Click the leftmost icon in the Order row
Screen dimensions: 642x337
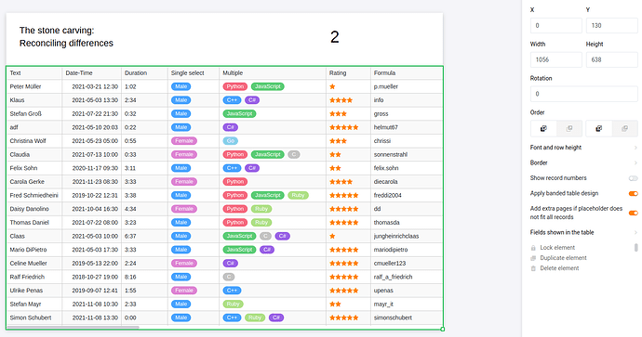(543, 129)
